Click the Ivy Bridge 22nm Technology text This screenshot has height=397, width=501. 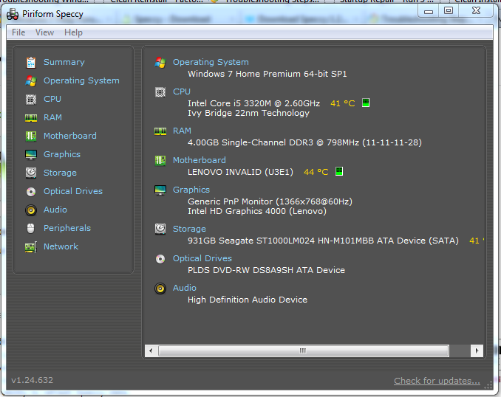pyautogui.click(x=248, y=114)
